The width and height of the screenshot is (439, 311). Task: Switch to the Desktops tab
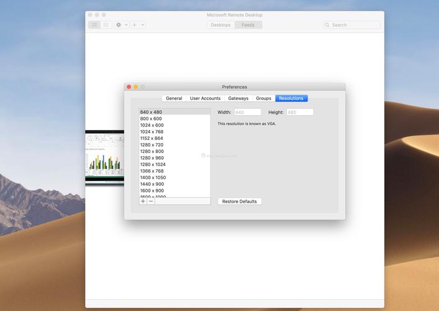(x=220, y=25)
